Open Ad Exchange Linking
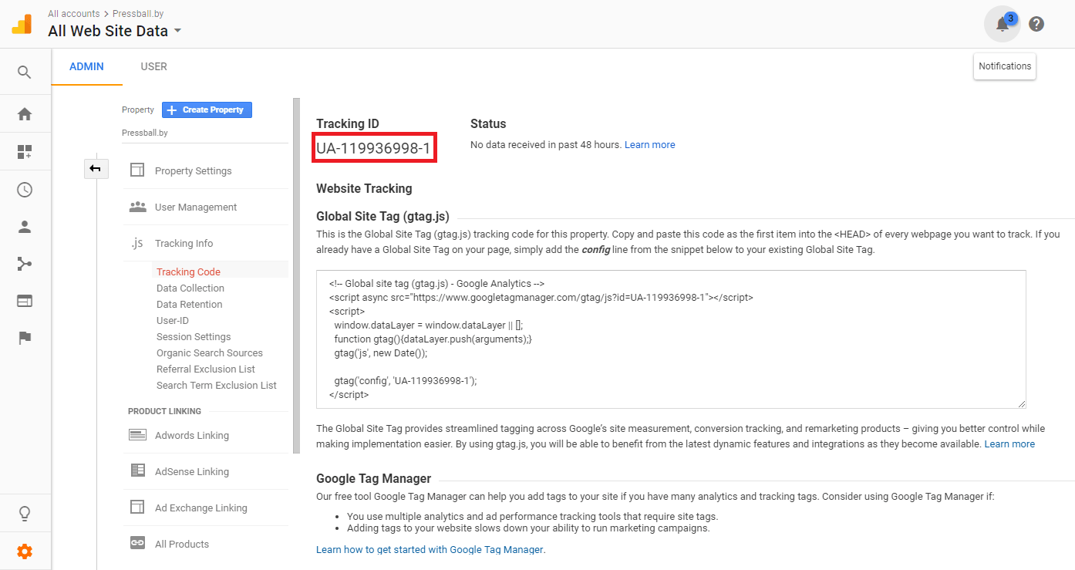The width and height of the screenshot is (1075, 570). [x=201, y=508]
